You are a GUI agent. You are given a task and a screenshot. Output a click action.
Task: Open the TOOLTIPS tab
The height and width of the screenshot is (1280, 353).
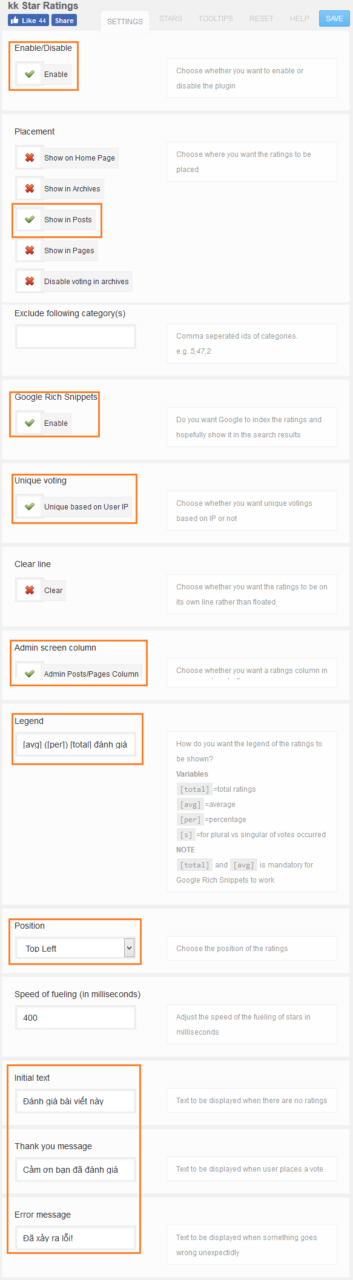point(215,19)
